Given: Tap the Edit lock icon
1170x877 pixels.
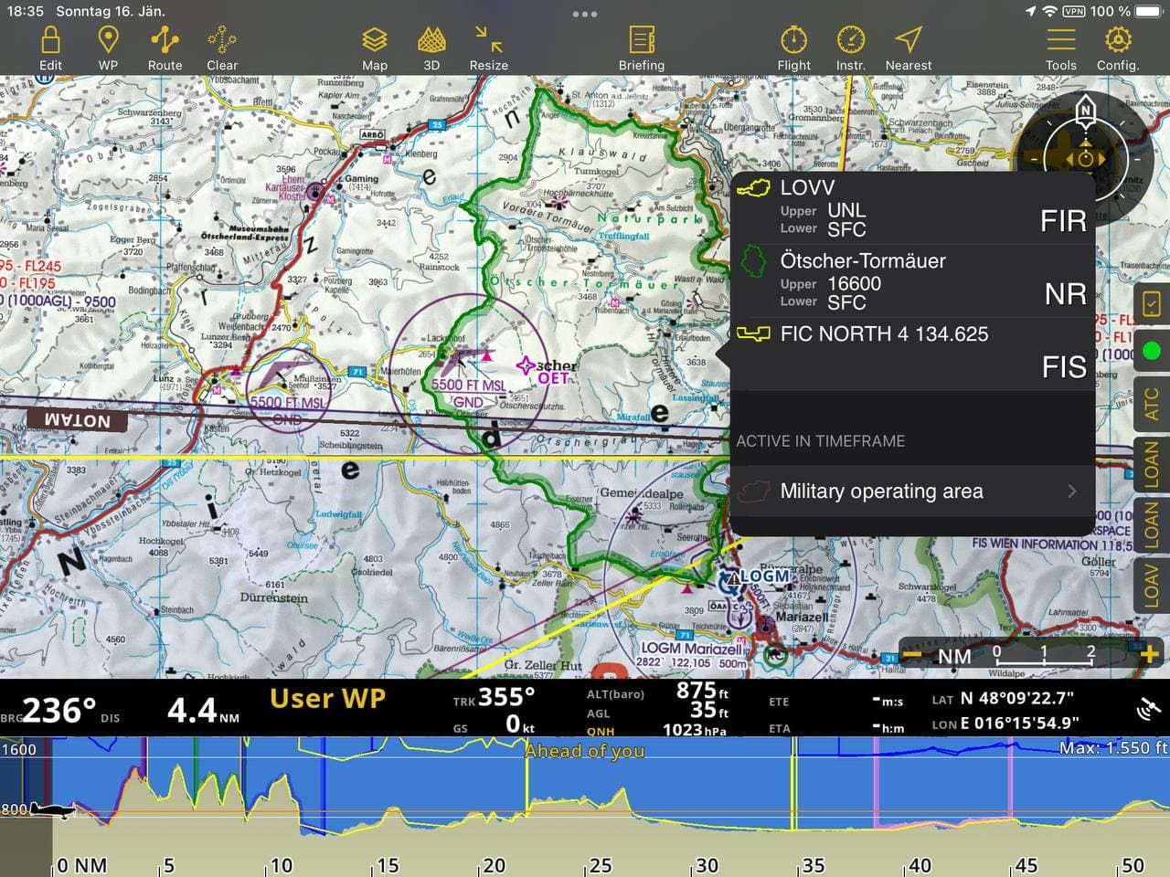Looking at the screenshot, I should (x=50, y=48).
